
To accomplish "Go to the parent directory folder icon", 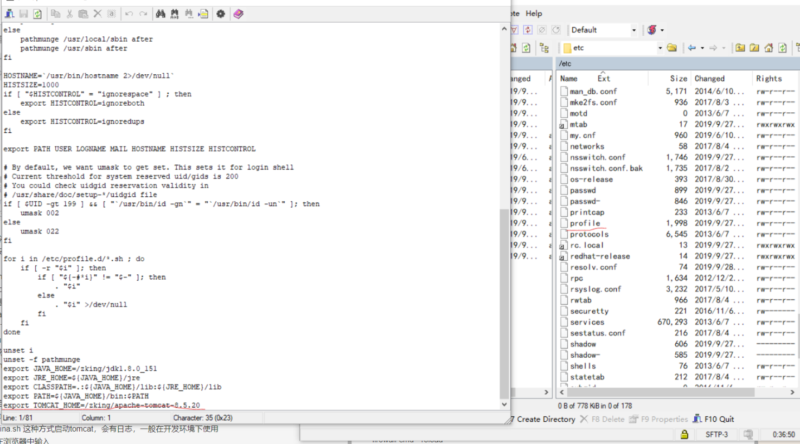I will pos(740,48).
